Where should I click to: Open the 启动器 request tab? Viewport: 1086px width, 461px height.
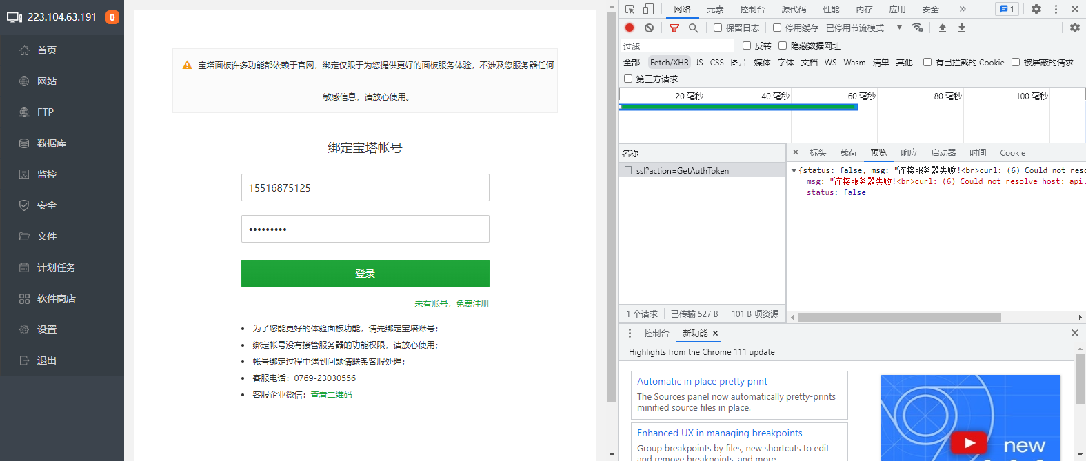[x=943, y=152]
